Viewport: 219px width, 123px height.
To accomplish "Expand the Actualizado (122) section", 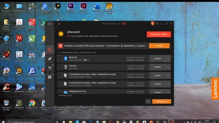I will 65,95.
